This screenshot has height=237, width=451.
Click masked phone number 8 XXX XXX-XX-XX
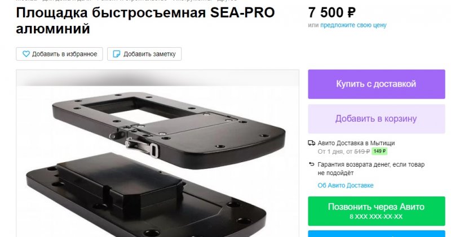[376, 217]
